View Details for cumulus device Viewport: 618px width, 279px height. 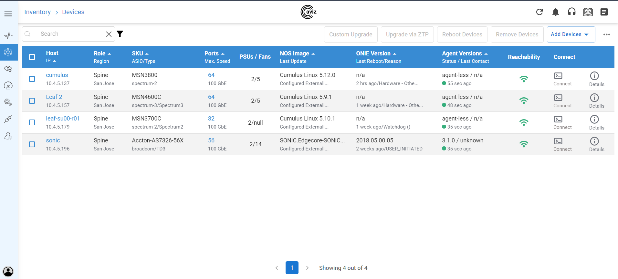click(596, 79)
